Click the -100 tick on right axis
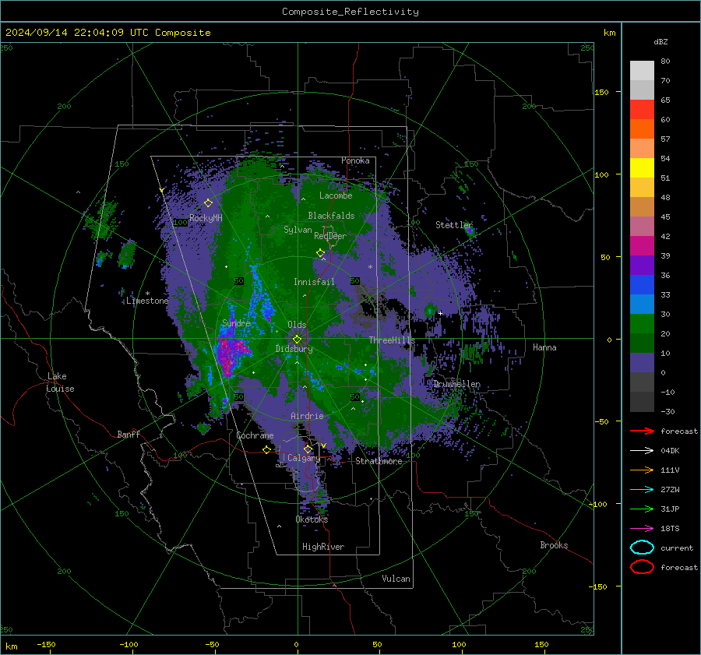 click(597, 505)
